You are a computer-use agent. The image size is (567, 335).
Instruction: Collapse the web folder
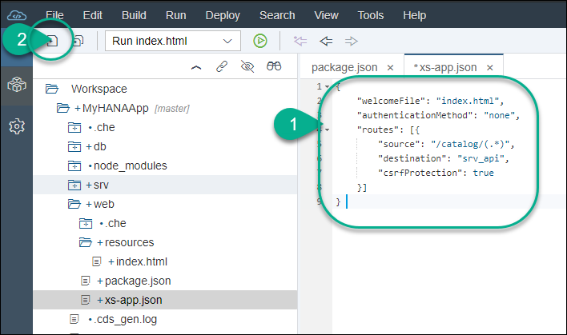click(74, 204)
